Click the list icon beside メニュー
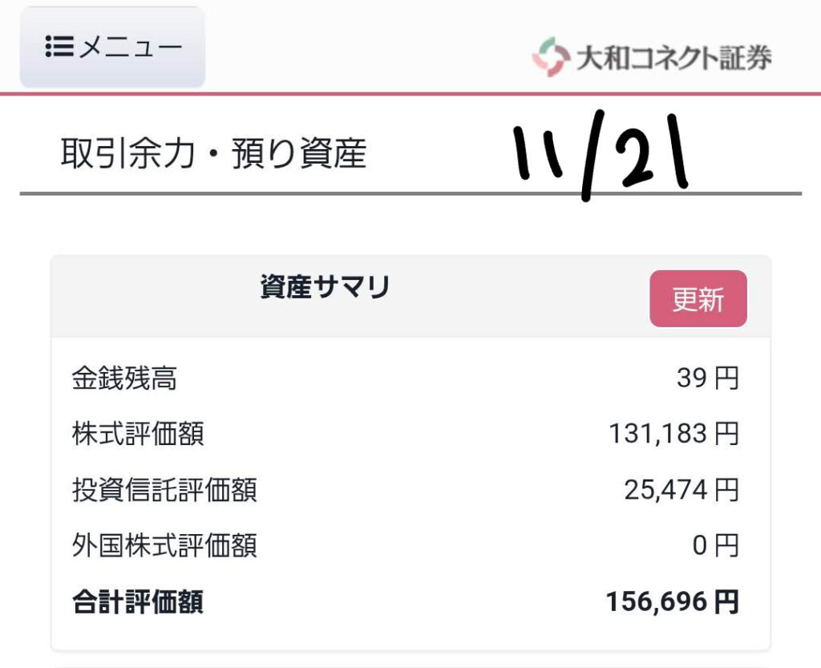This screenshot has width=821, height=668. click(x=59, y=47)
